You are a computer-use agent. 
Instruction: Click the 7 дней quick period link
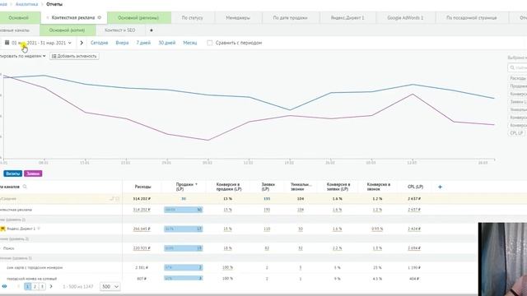pos(143,43)
